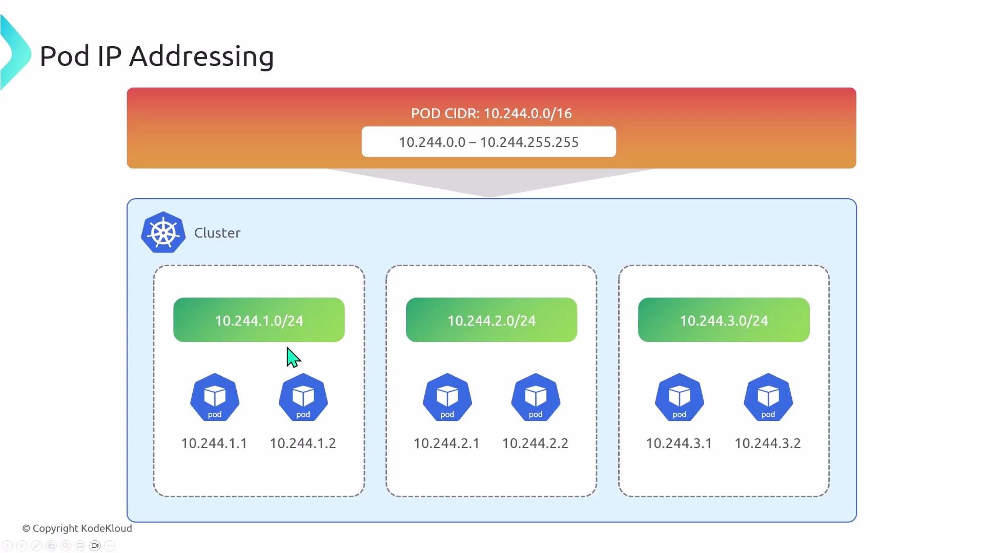Click the 10.244.3.2 pod address

click(768, 443)
